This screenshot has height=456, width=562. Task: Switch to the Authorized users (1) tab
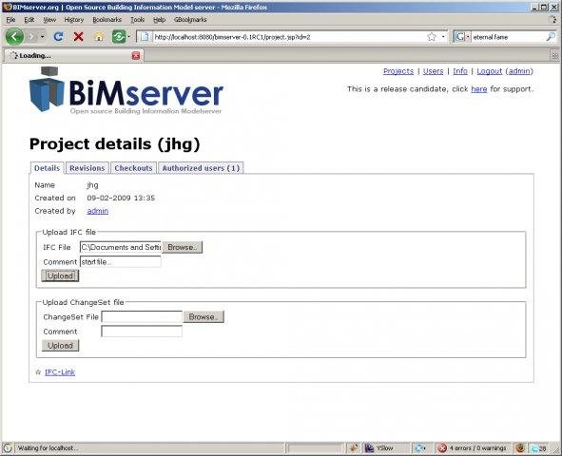click(201, 168)
